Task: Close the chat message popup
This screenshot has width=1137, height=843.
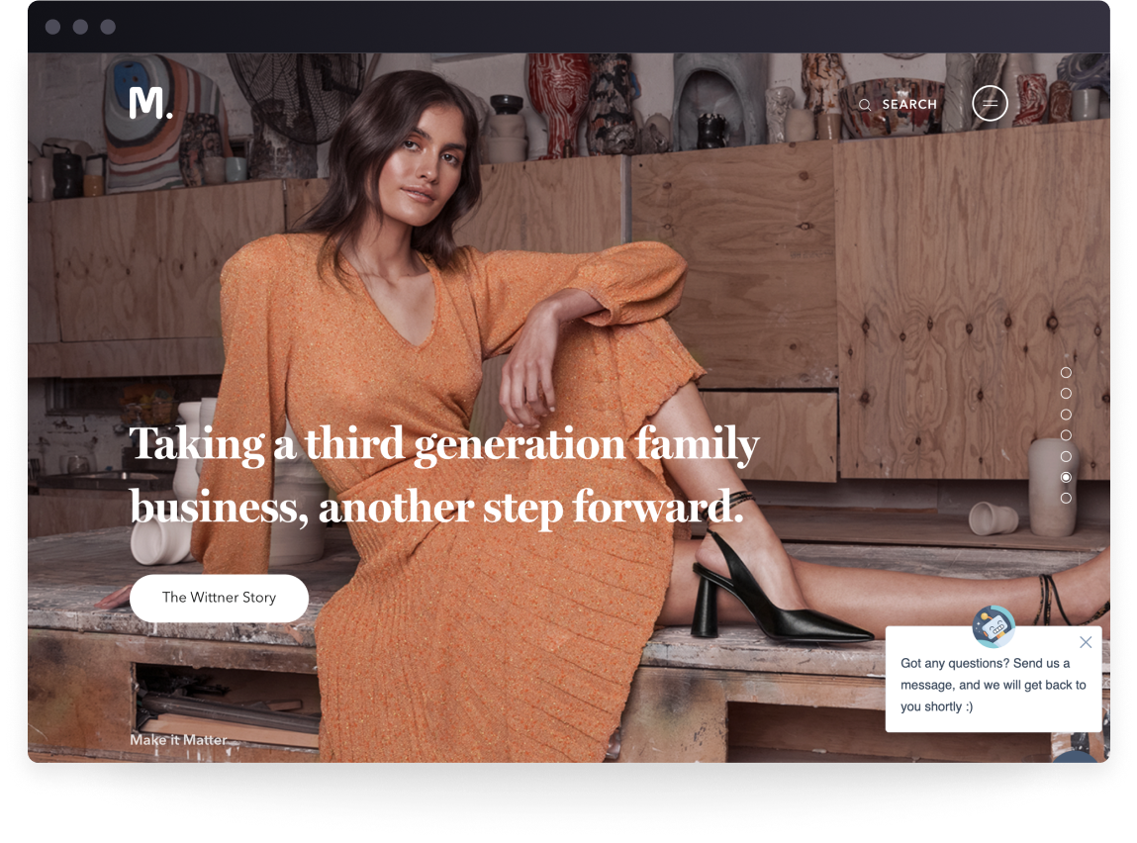Action: [1086, 642]
